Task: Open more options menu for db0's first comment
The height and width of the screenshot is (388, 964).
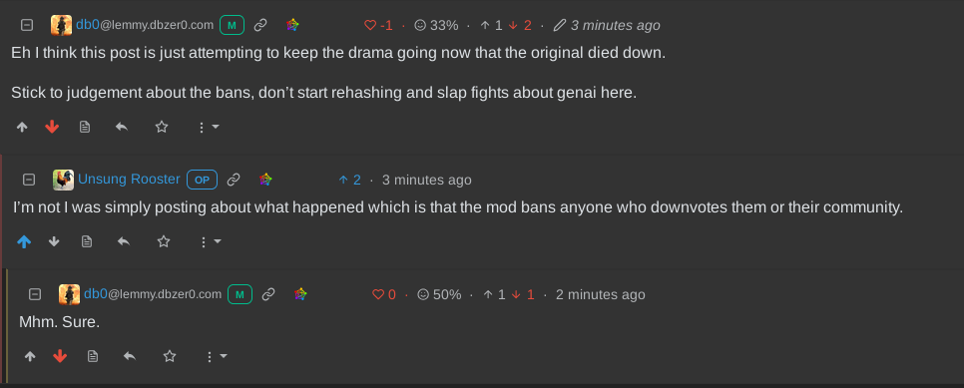Action: (208, 128)
